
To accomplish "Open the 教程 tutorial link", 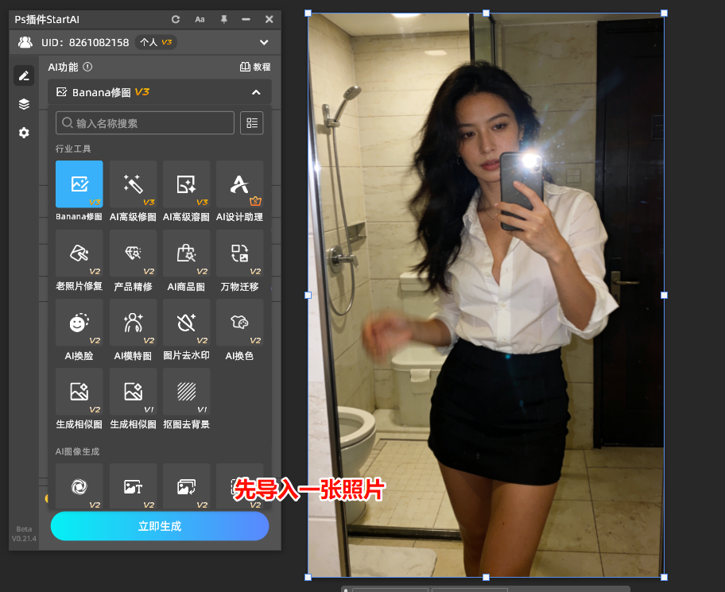I will click(255, 68).
